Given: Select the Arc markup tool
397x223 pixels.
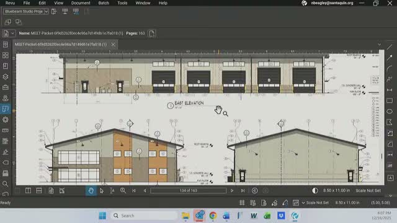Looking at the screenshot, I should [x=390, y=69].
